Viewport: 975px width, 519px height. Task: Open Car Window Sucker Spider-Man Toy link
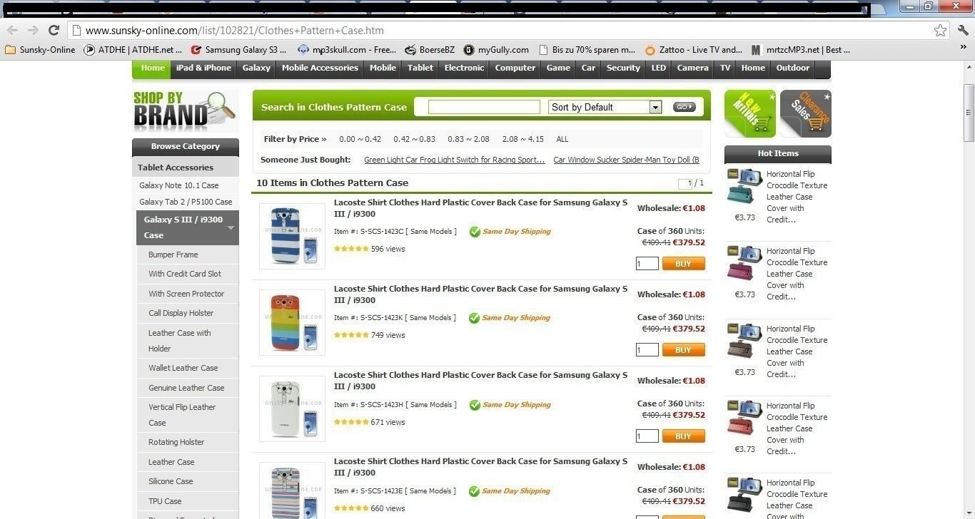tap(627, 160)
